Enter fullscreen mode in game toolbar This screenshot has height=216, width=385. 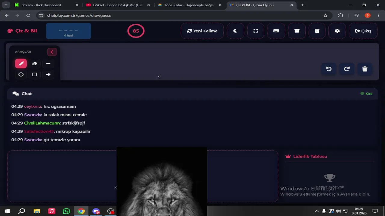click(x=256, y=31)
